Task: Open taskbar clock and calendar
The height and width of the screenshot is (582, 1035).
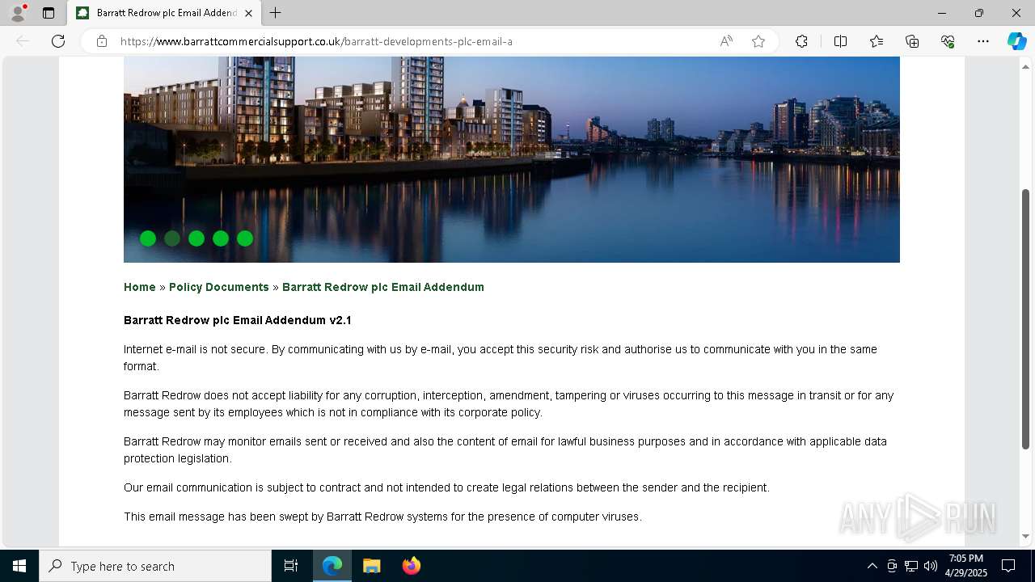Action: (x=966, y=566)
